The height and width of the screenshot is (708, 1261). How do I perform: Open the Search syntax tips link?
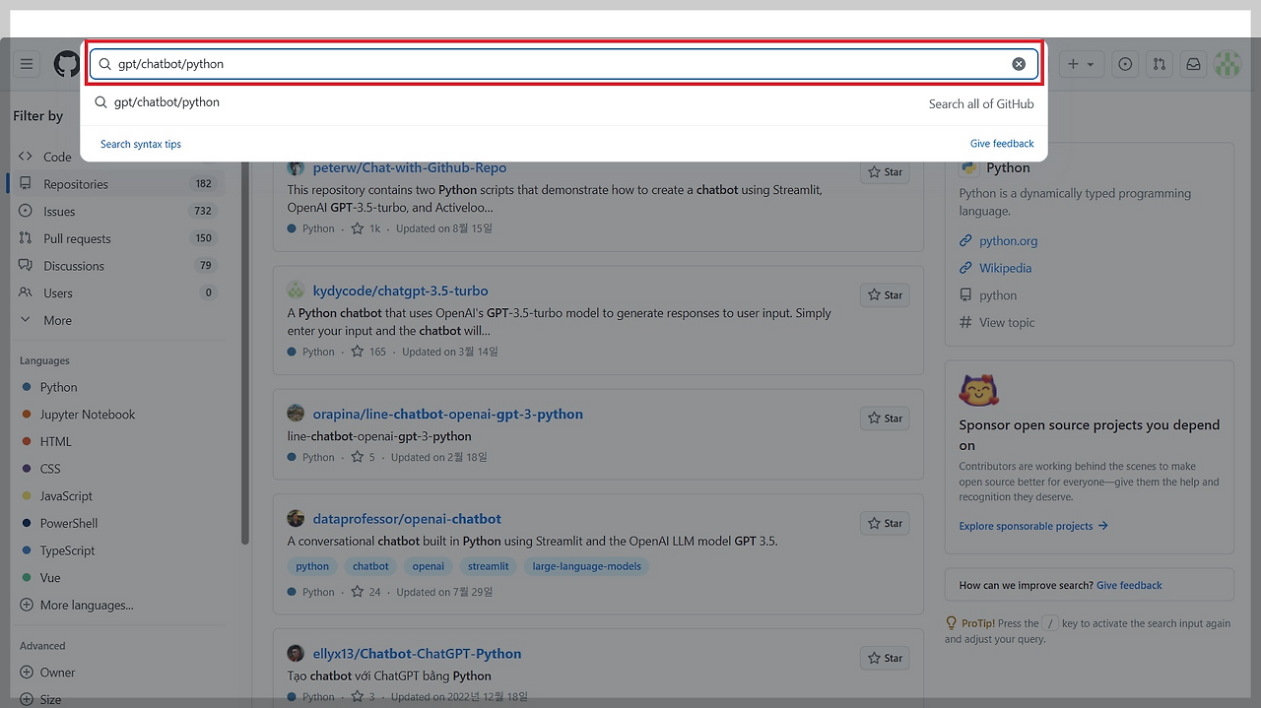pyautogui.click(x=140, y=143)
